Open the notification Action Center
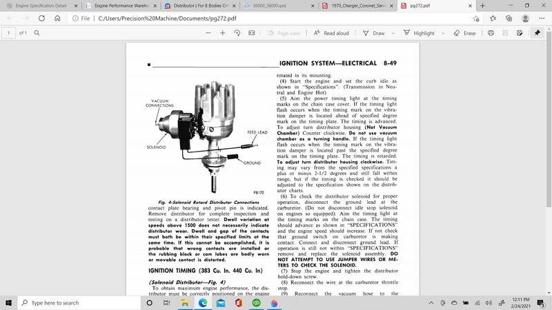The height and width of the screenshot is (310, 552). click(540, 302)
